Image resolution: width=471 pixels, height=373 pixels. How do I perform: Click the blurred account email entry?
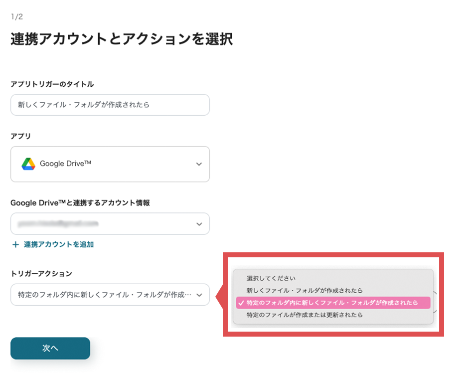click(60, 224)
